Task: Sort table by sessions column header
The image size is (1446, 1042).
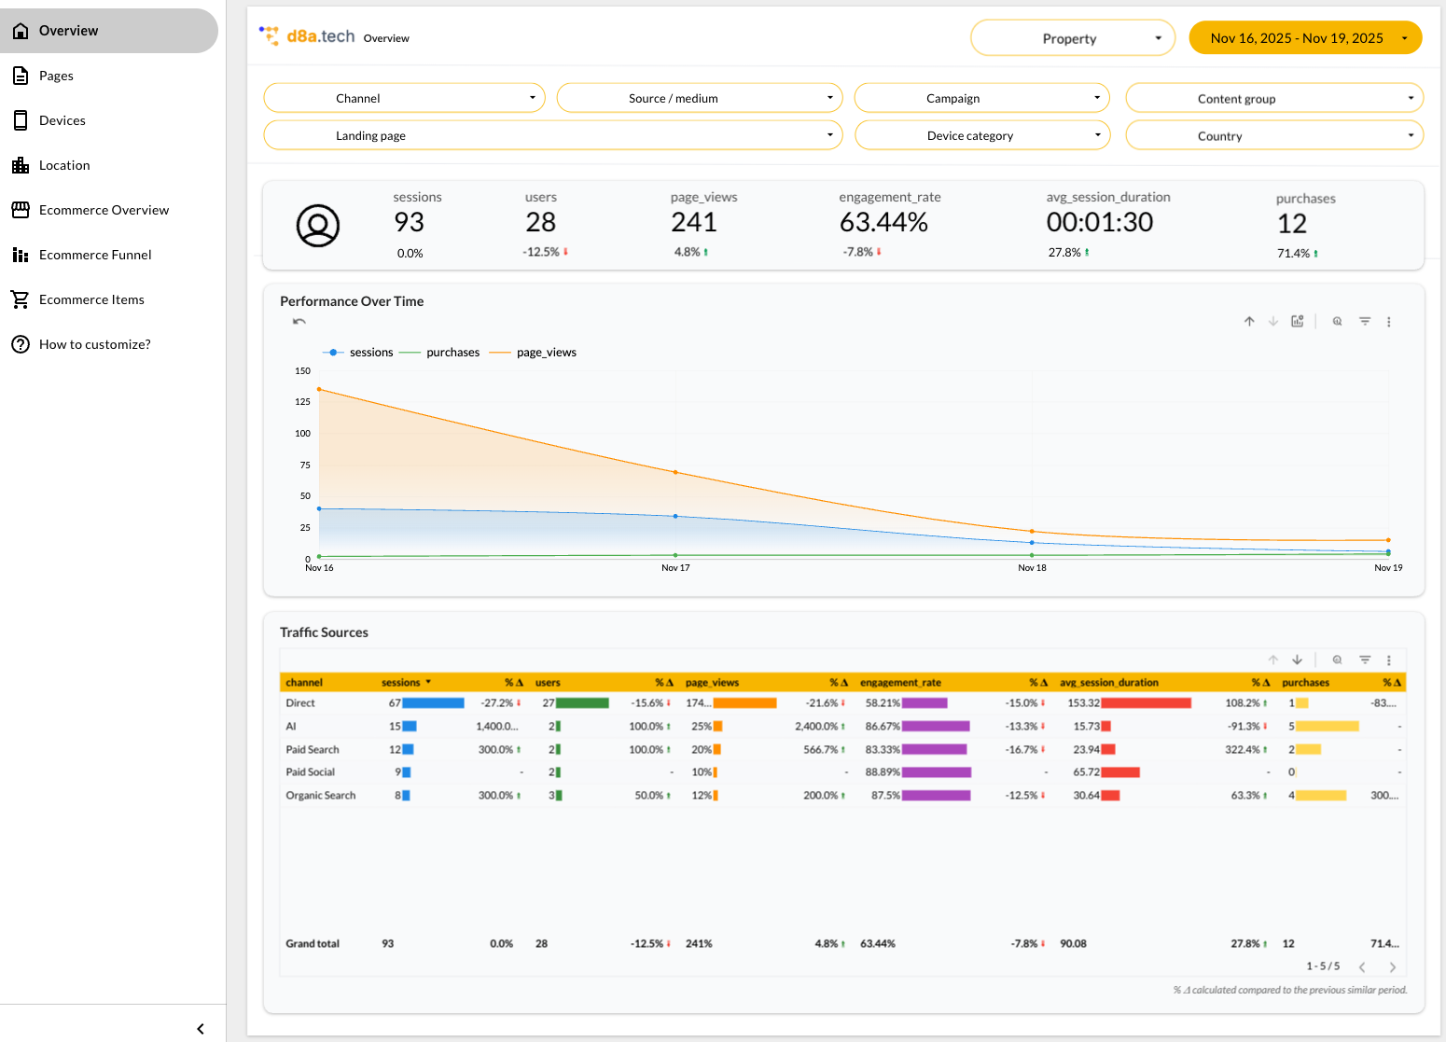Action: pyautogui.click(x=401, y=683)
